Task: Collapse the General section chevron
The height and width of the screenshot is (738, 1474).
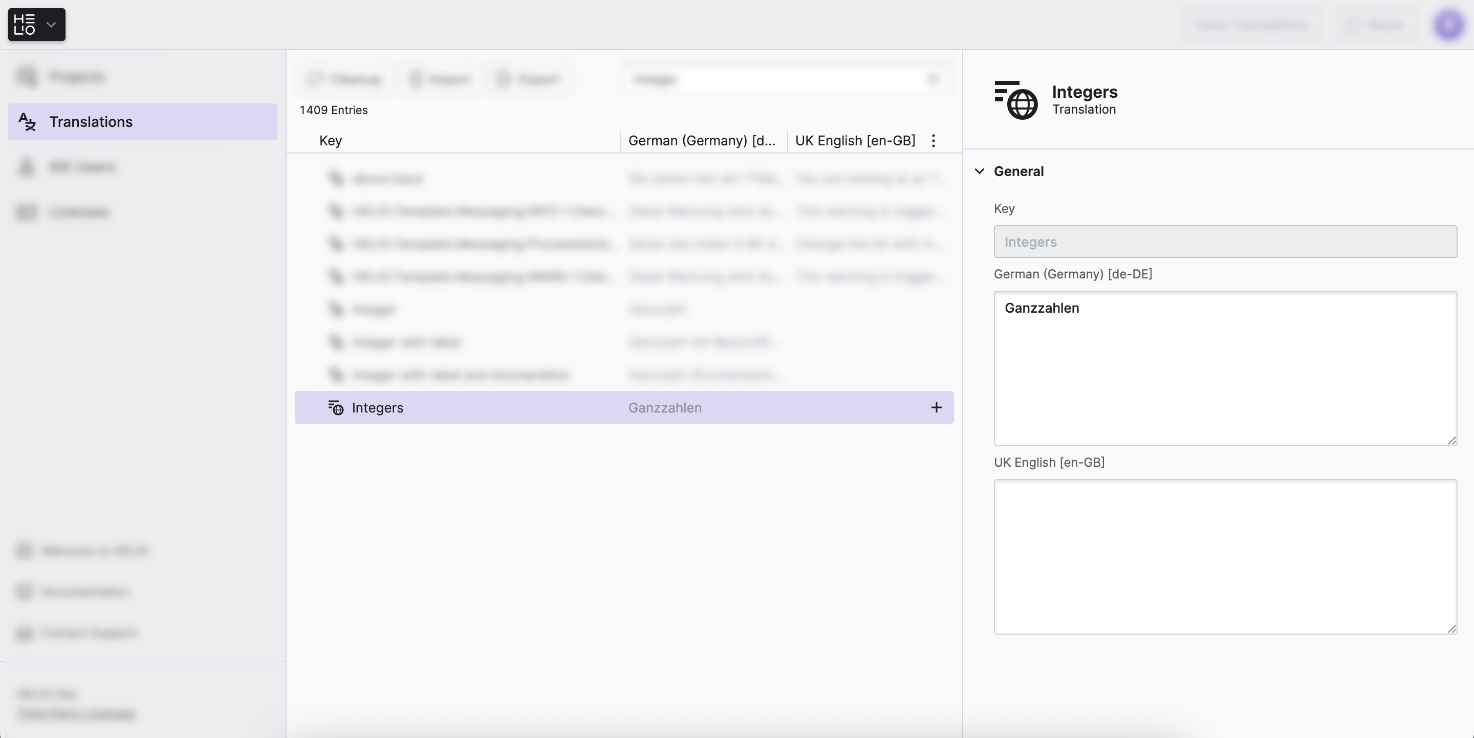Action: [x=980, y=171]
